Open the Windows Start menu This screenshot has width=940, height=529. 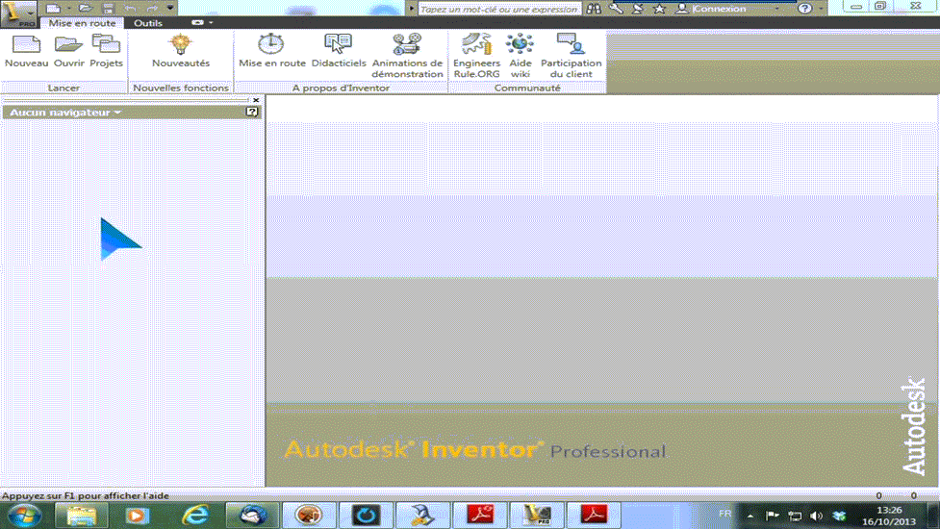click(25, 516)
